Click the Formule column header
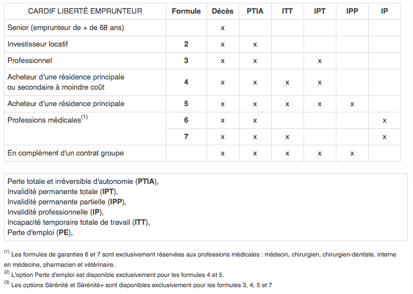Viewport: 413px width, 294px height. [x=186, y=11]
